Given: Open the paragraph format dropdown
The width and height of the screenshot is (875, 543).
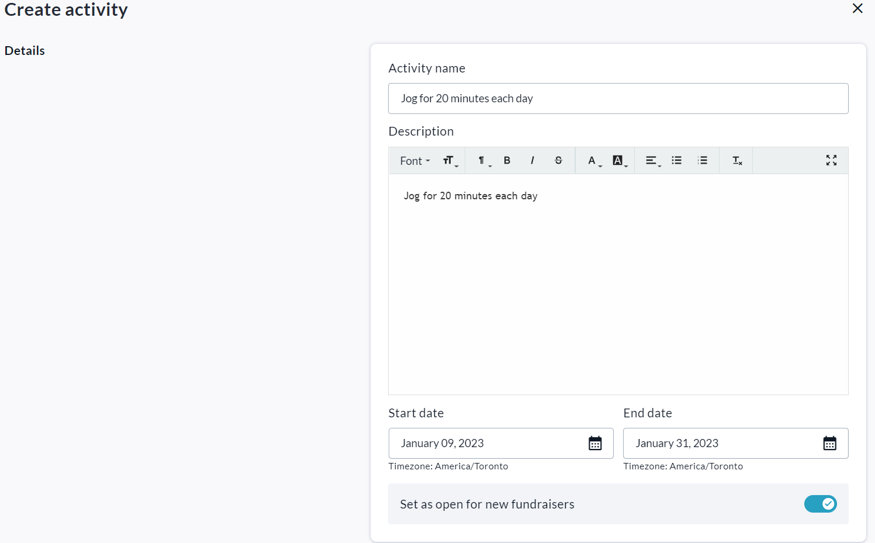Looking at the screenshot, I should click(x=483, y=161).
